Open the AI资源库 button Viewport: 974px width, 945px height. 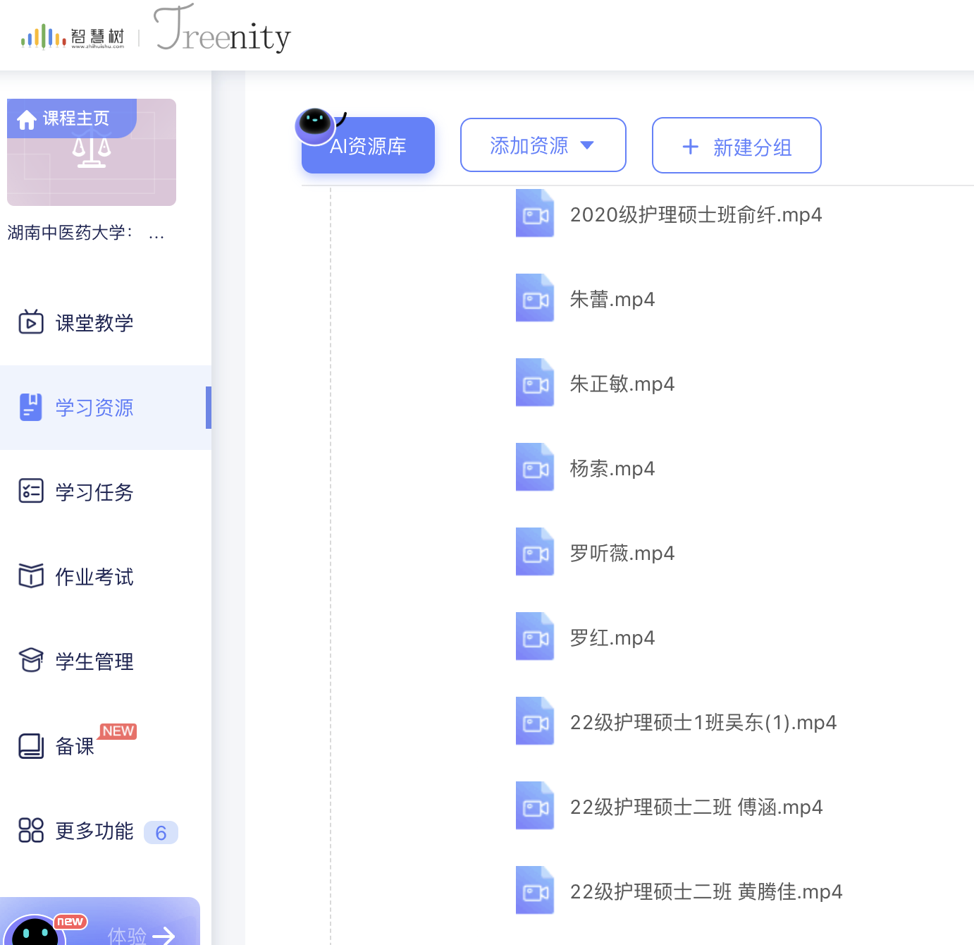click(368, 146)
